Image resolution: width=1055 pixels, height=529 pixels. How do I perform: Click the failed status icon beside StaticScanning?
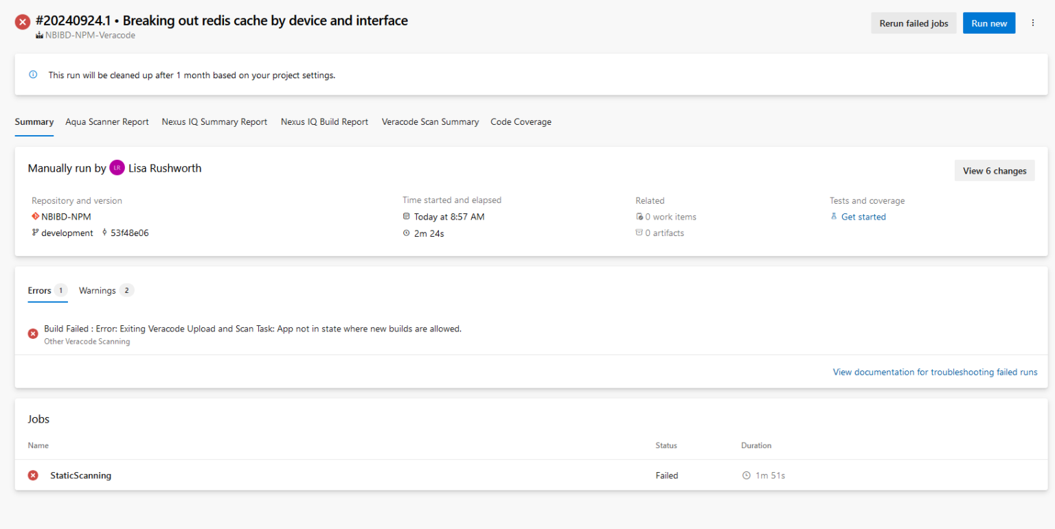[32, 475]
